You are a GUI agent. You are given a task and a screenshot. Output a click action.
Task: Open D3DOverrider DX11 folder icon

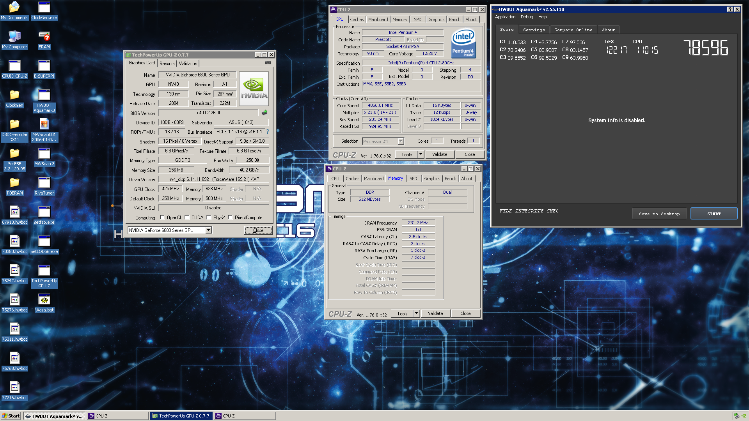(14, 130)
